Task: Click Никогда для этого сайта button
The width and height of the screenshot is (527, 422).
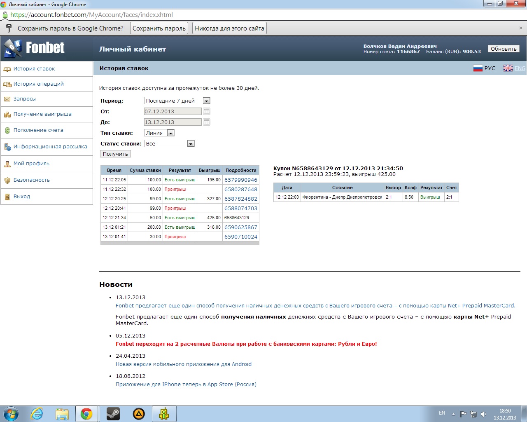Action: [x=229, y=28]
